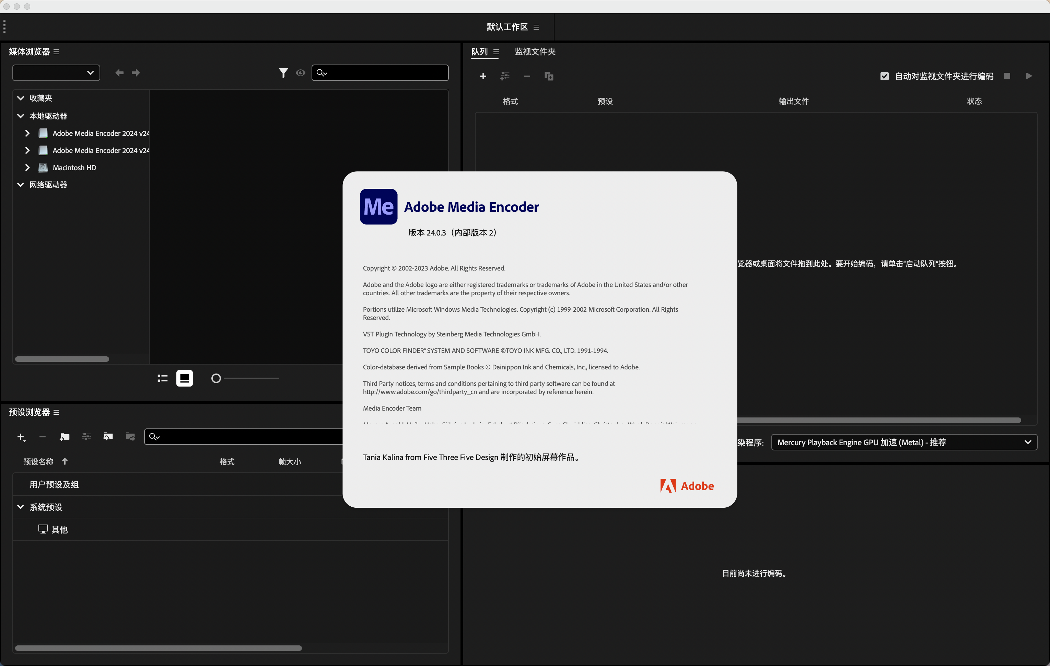Open the 预设浏览器 panel menu icon
The height and width of the screenshot is (666, 1050).
point(56,413)
